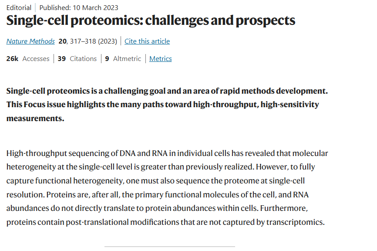Click the article title heading
This screenshot has height=251, width=377.
151,20
